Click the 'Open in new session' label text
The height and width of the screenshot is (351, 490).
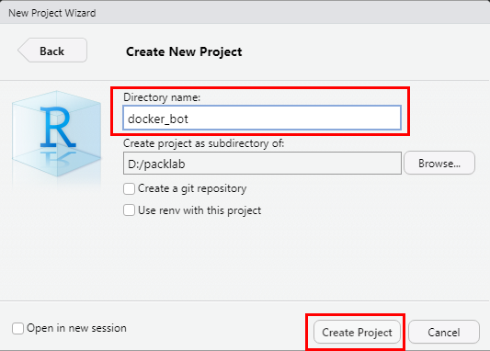pos(76,328)
